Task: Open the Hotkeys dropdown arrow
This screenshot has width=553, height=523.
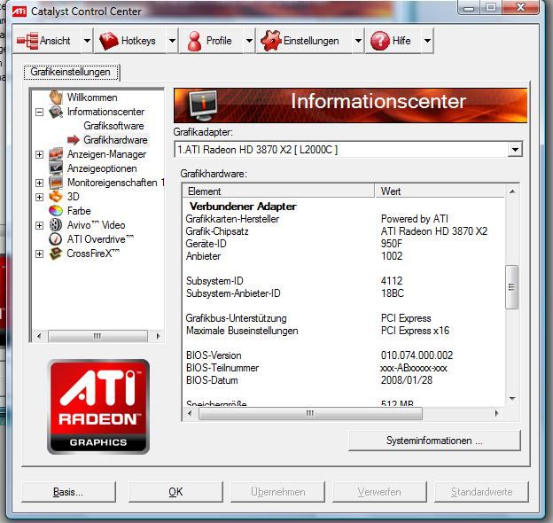Action: tap(172, 41)
